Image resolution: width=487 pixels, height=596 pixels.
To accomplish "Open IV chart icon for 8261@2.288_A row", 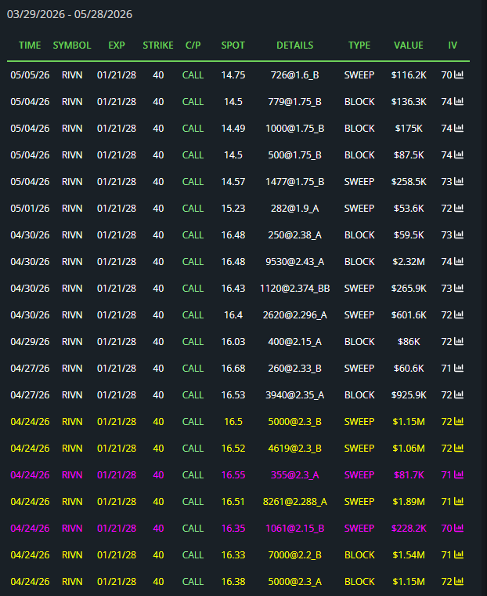I will pyautogui.click(x=459, y=501).
